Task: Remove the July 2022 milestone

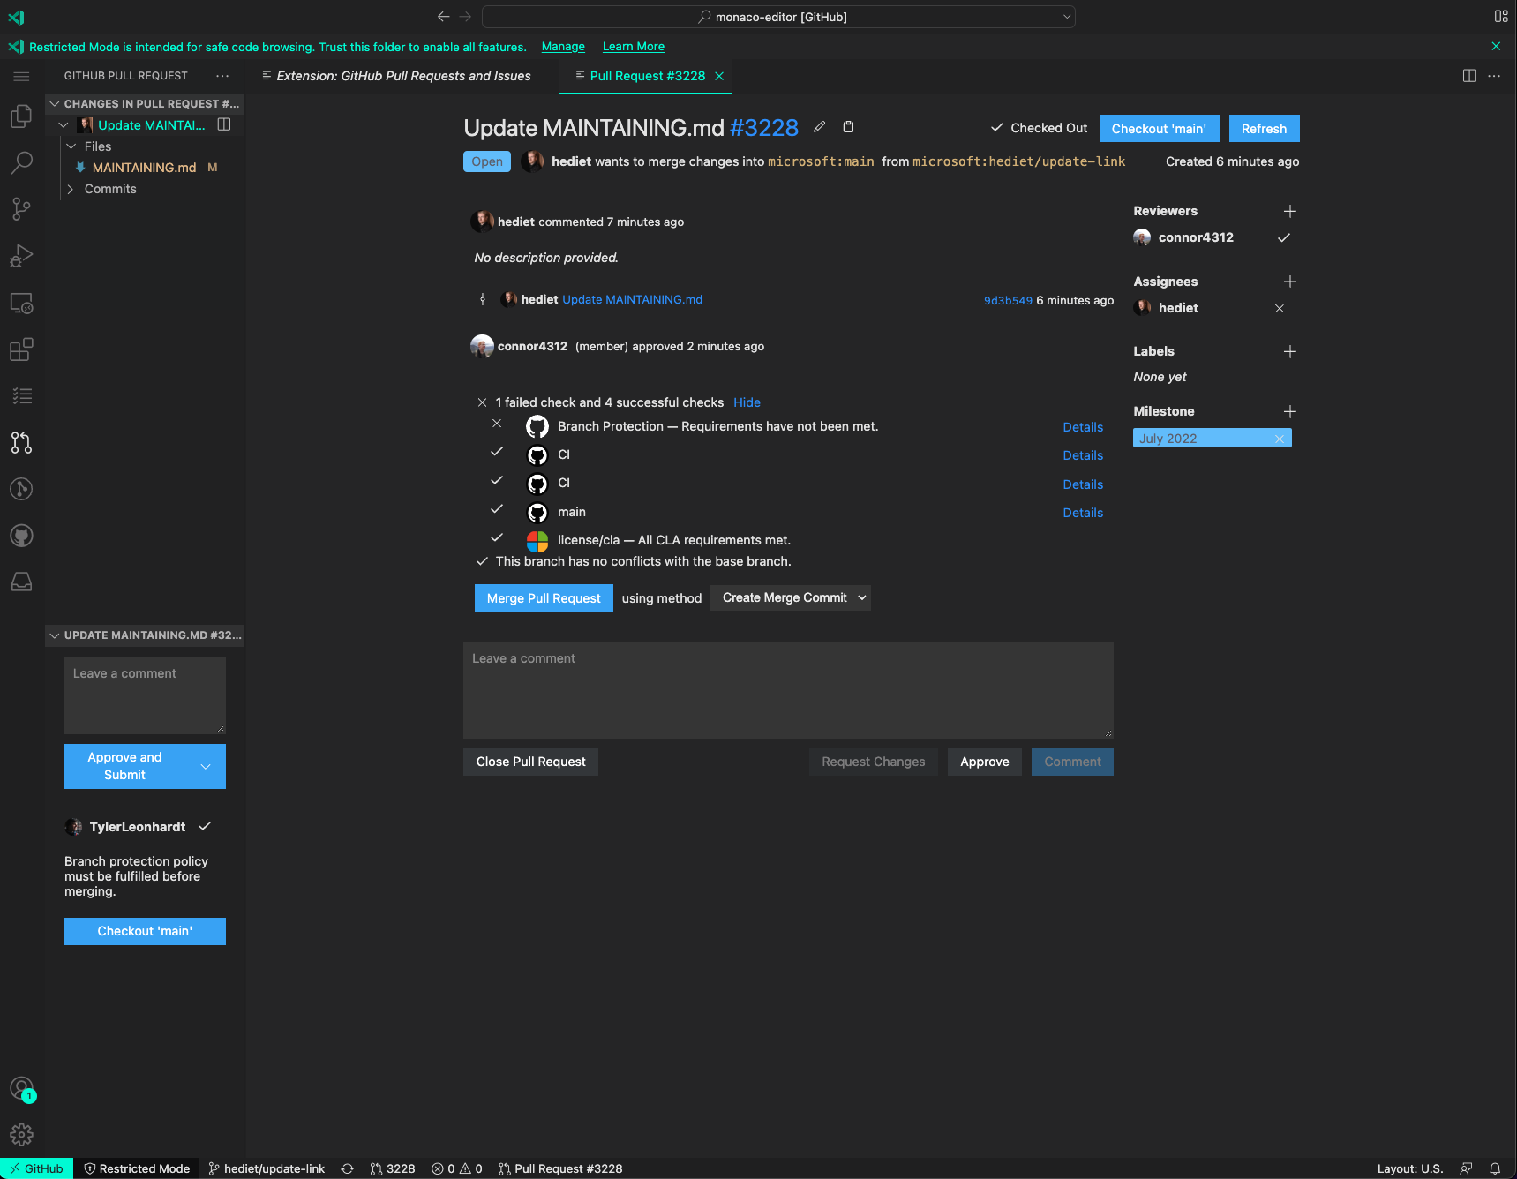Action: pos(1279,438)
